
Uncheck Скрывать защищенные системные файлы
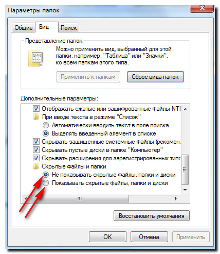[x=36, y=142]
